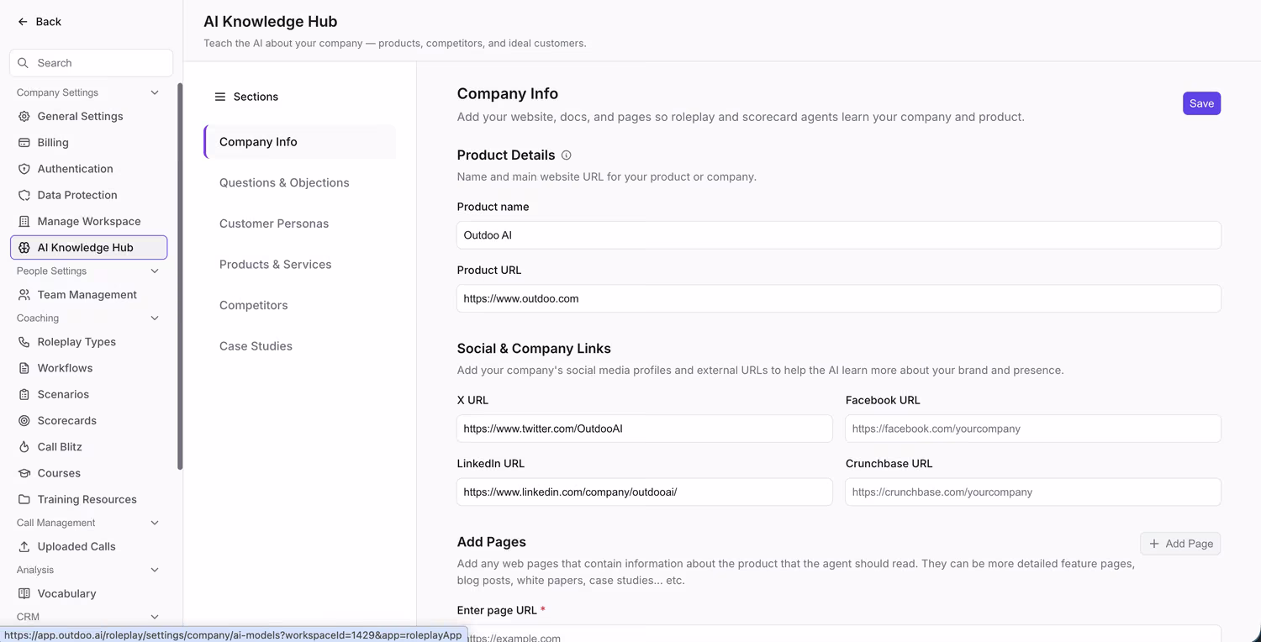Click the Facebook URL input field
The height and width of the screenshot is (642, 1261).
[x=1033, y=429]
